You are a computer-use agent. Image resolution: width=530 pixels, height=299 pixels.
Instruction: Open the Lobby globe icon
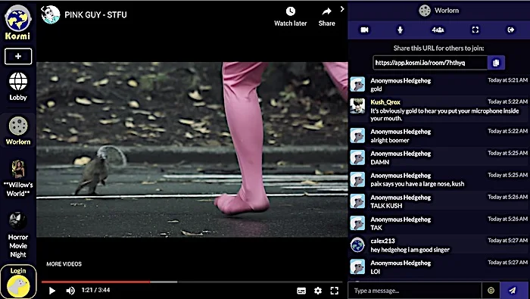point(18,81)
